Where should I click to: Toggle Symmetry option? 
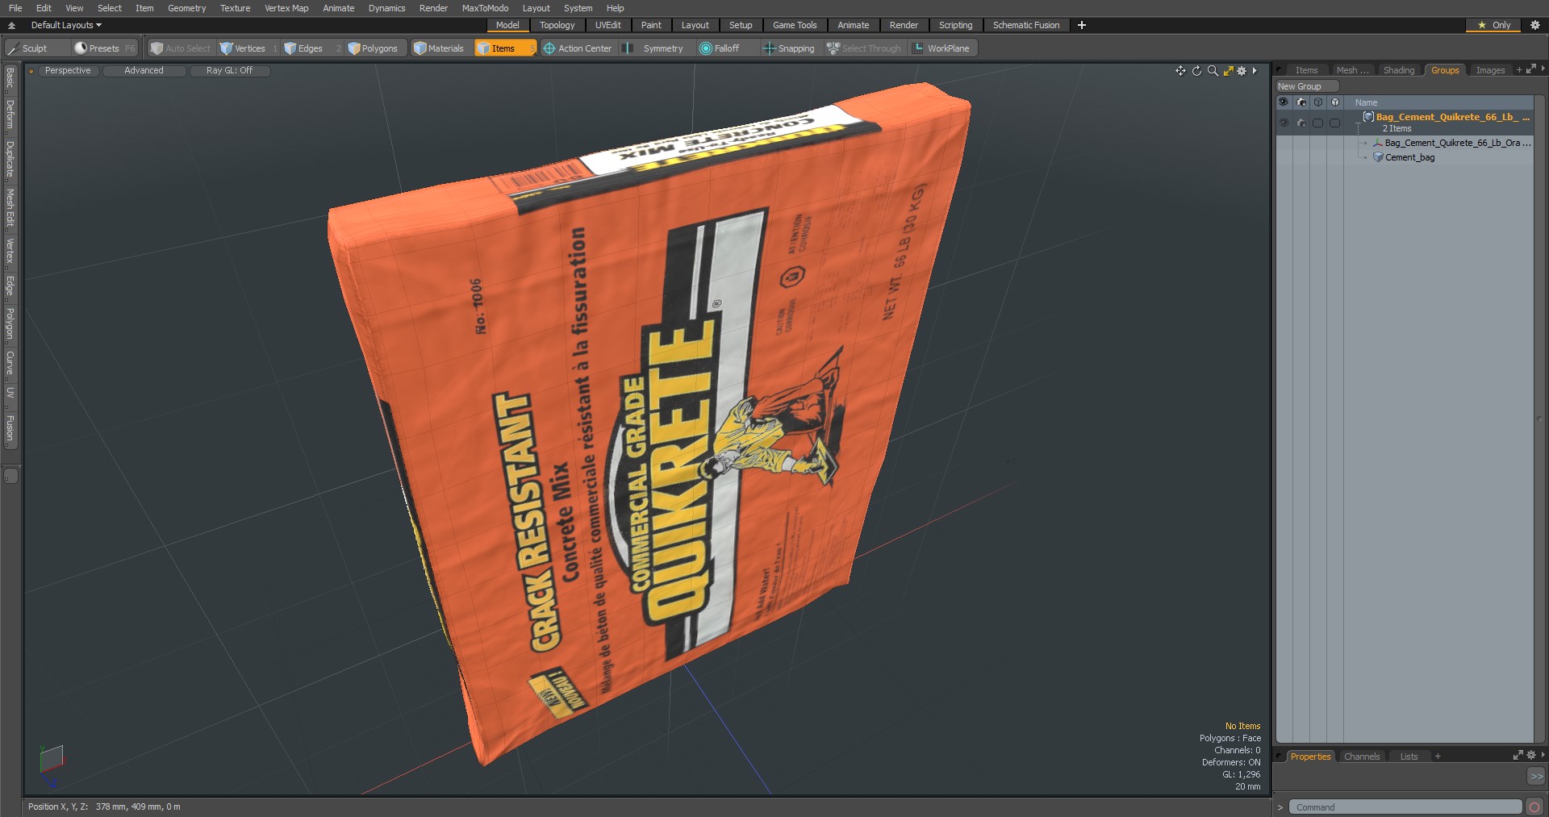click(x=655, y=48)
